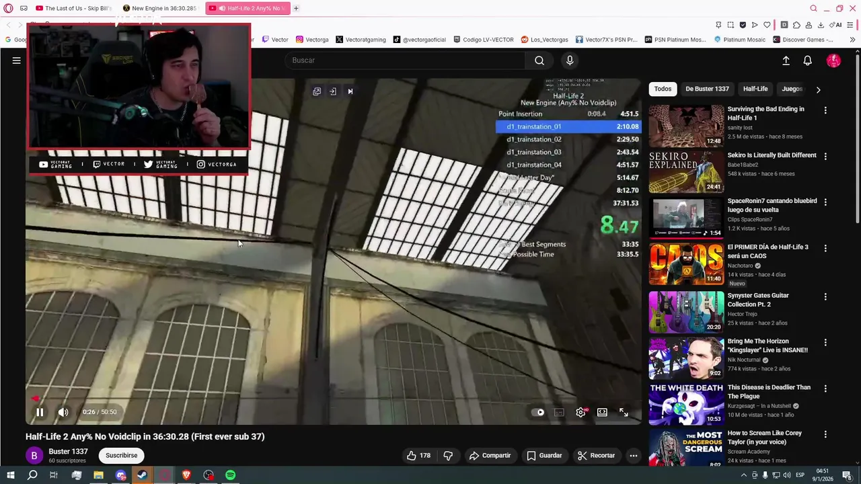Open the player settings gear
861x484 pixels.
pos(581,412)
